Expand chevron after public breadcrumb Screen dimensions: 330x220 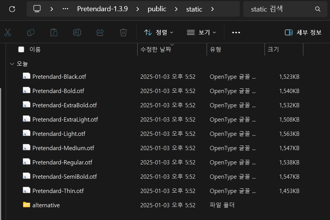click(x=176, y=9)
